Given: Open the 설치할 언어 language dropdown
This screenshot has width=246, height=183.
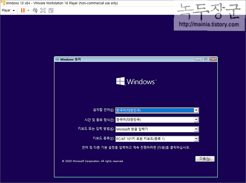Looking at the screenshot, I should click(157, 110).
